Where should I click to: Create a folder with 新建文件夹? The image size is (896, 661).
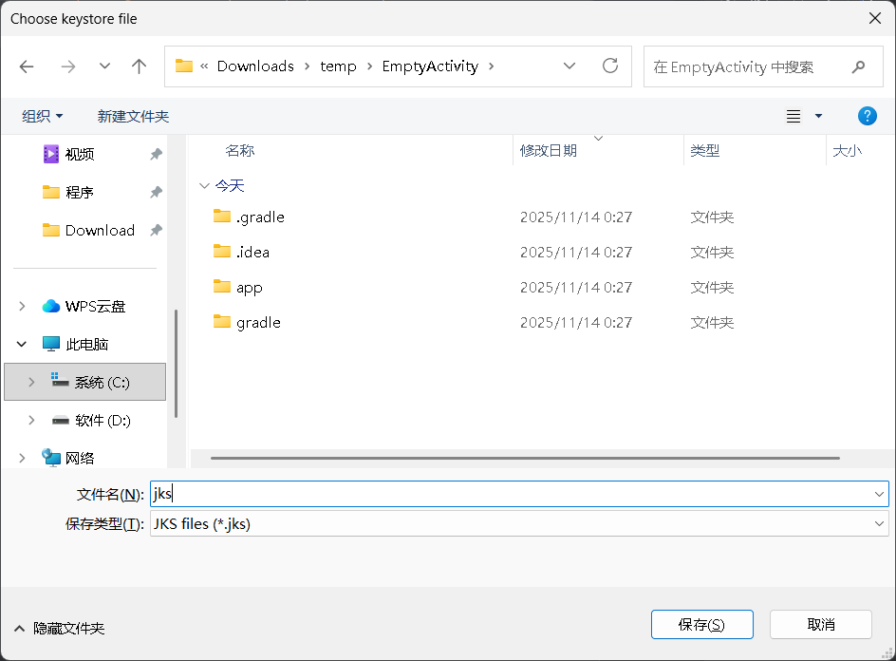(133, 116)
